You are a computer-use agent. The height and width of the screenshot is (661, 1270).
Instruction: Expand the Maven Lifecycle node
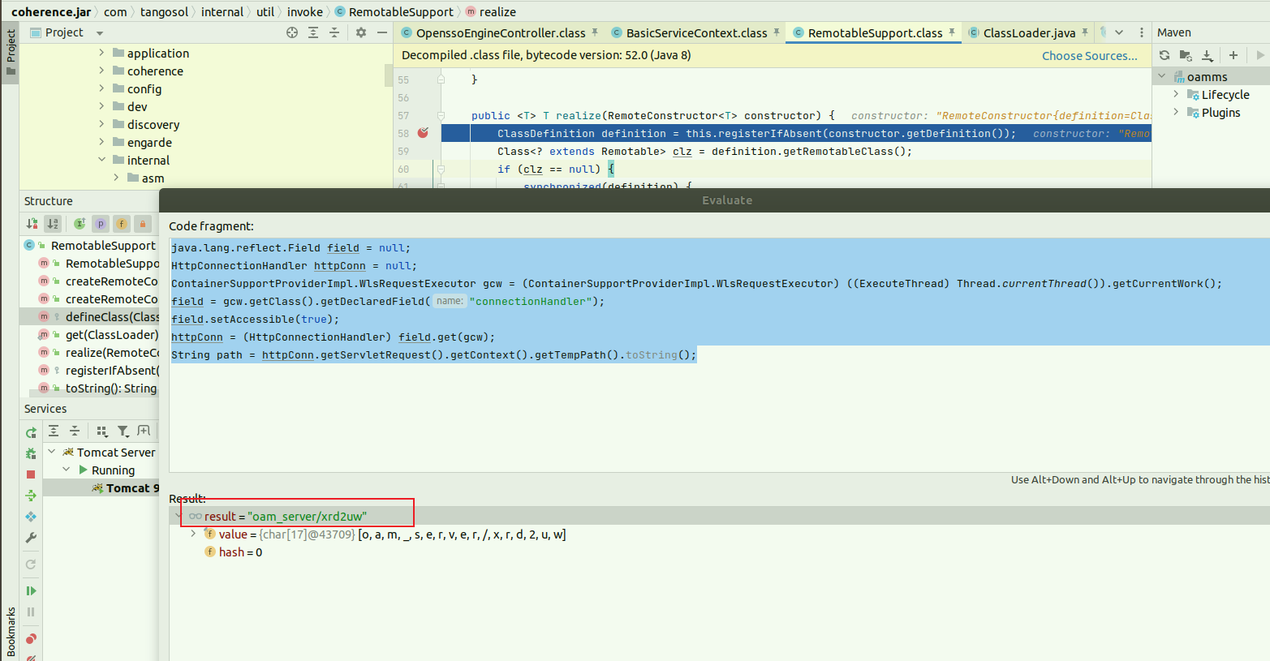1176,94
